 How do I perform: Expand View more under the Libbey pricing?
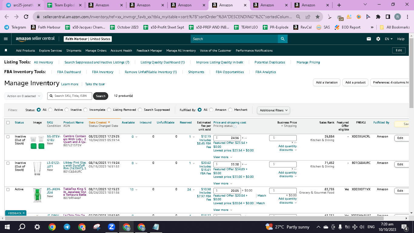pos(223,184)
